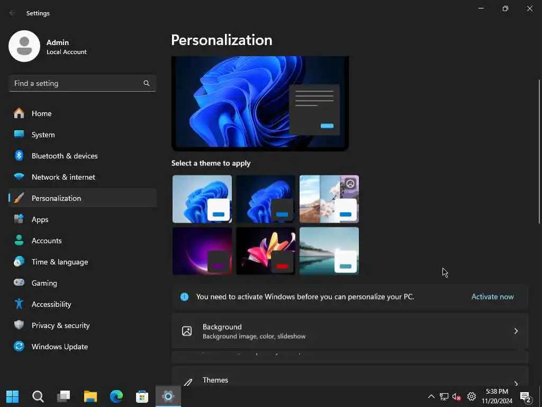
Task: Click the Personalization paintbrush icon
Action: (19, 198)
